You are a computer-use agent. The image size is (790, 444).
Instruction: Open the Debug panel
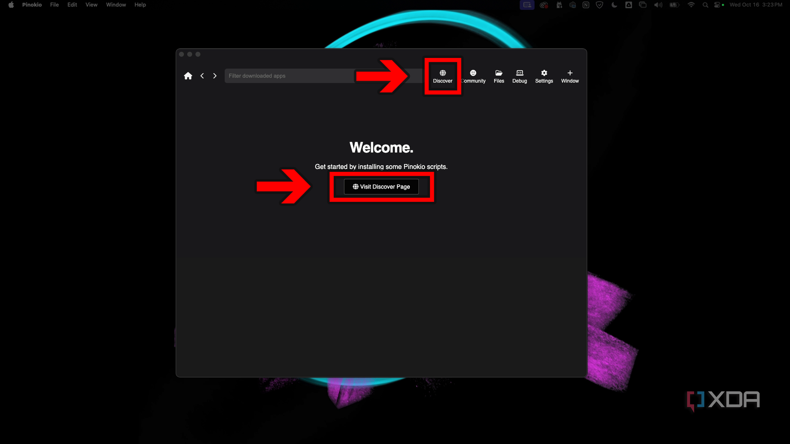pyautogui.click(x=519, y=77)
